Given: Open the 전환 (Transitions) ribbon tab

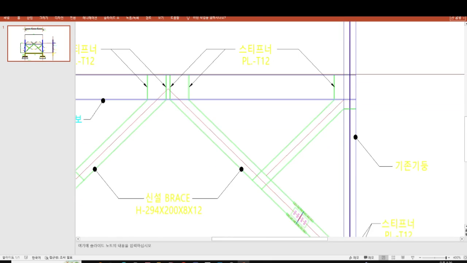Looking at the screenshot, I should (73, 18).
